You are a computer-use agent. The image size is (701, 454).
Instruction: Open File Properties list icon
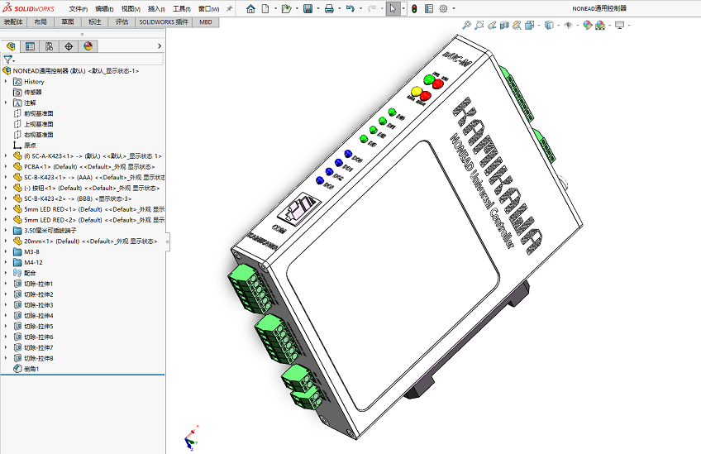pyautogui.click(x=429, y=8)
